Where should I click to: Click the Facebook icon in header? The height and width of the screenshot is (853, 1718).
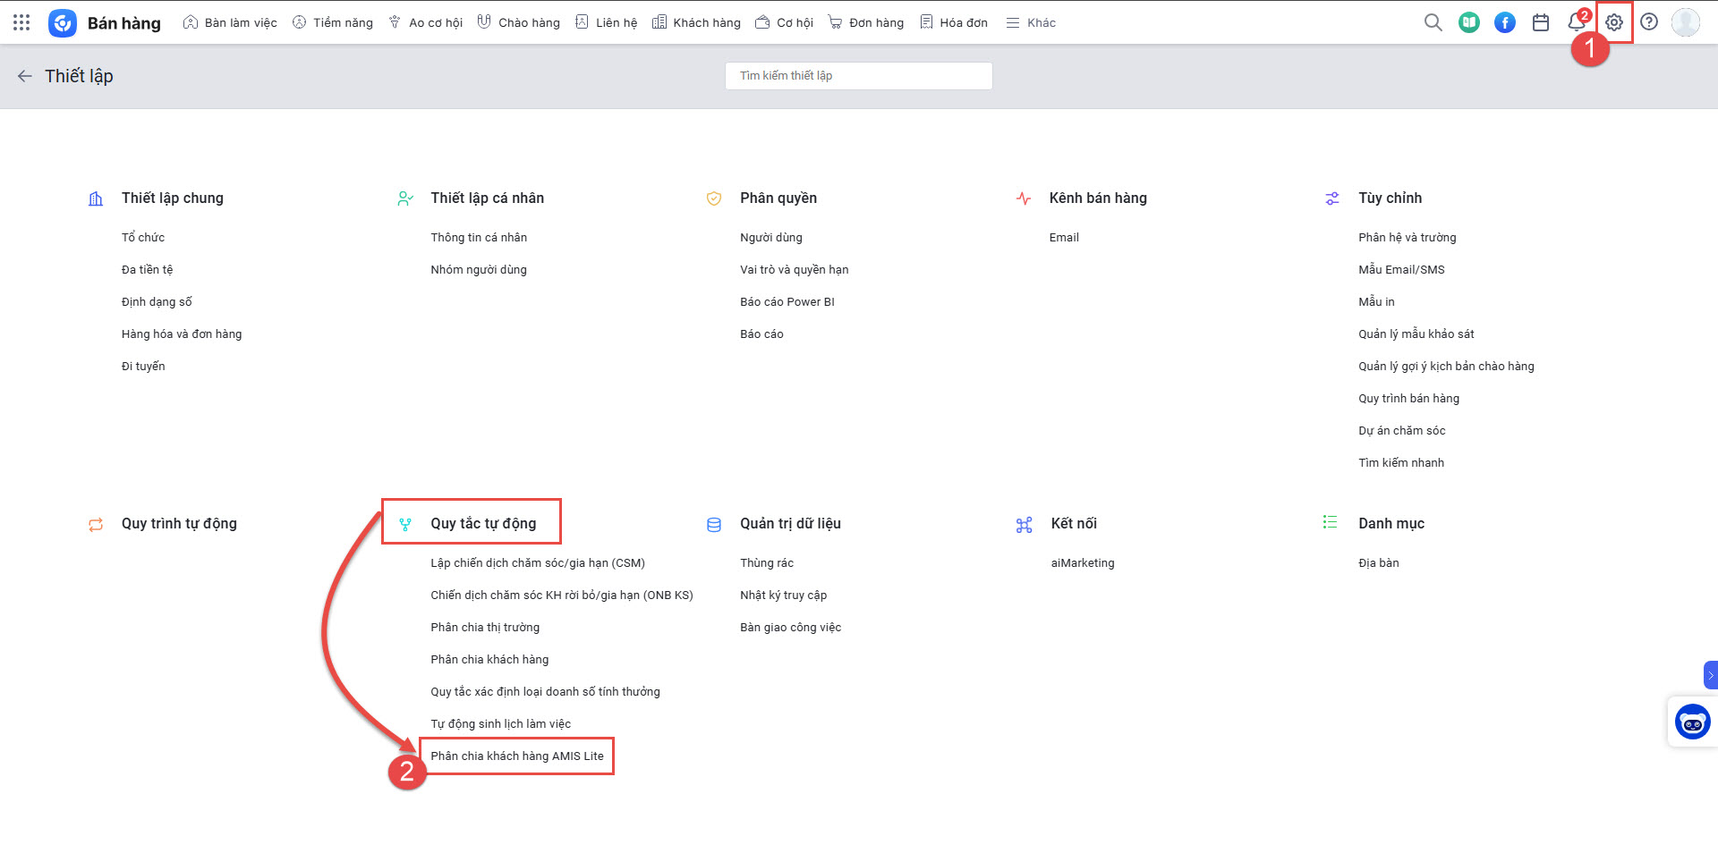coord(1505,22)
